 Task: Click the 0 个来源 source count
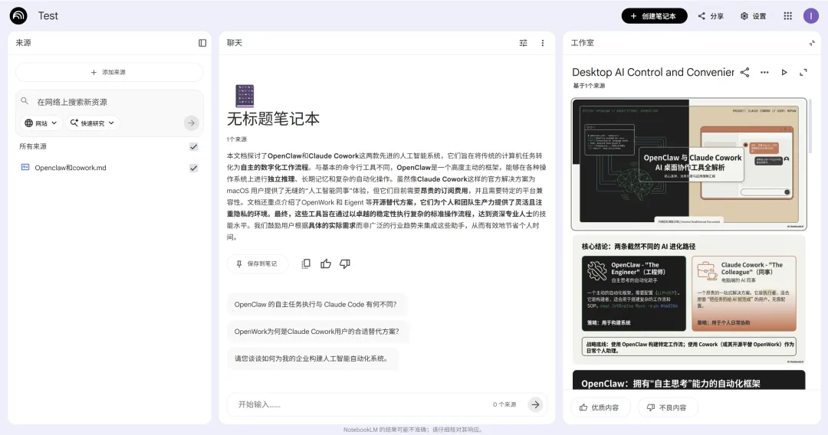(x=504, y=404)
